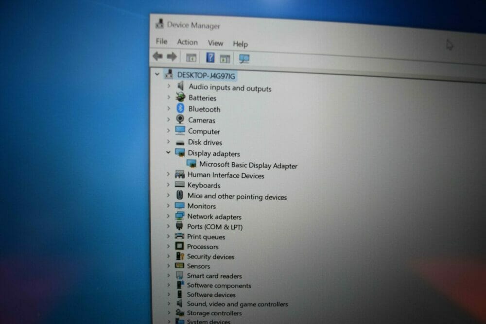
Task: Select Sound, video and game controllers label
Action: coord(238,304)
